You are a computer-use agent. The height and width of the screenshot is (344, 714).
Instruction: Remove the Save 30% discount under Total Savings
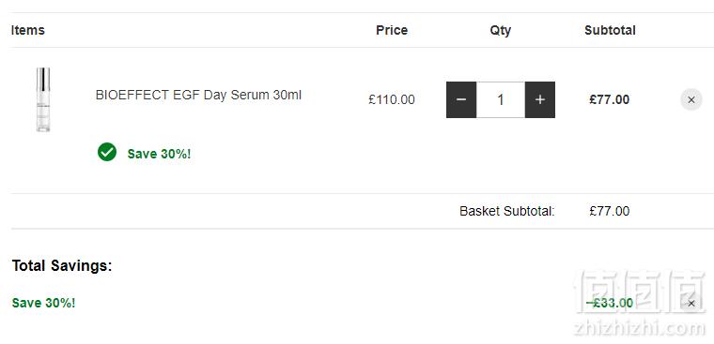coord(691,303)
